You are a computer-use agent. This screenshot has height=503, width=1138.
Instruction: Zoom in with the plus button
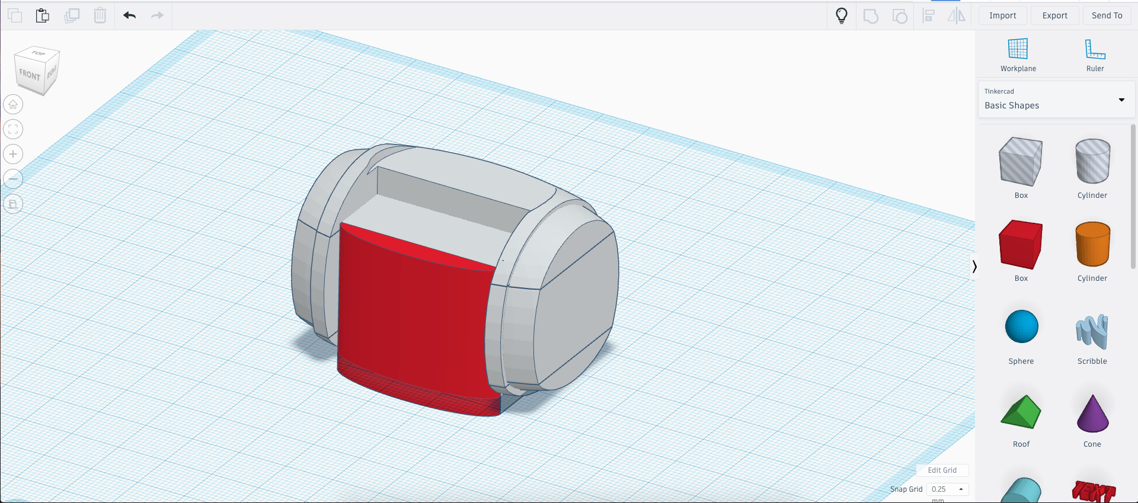13,155
